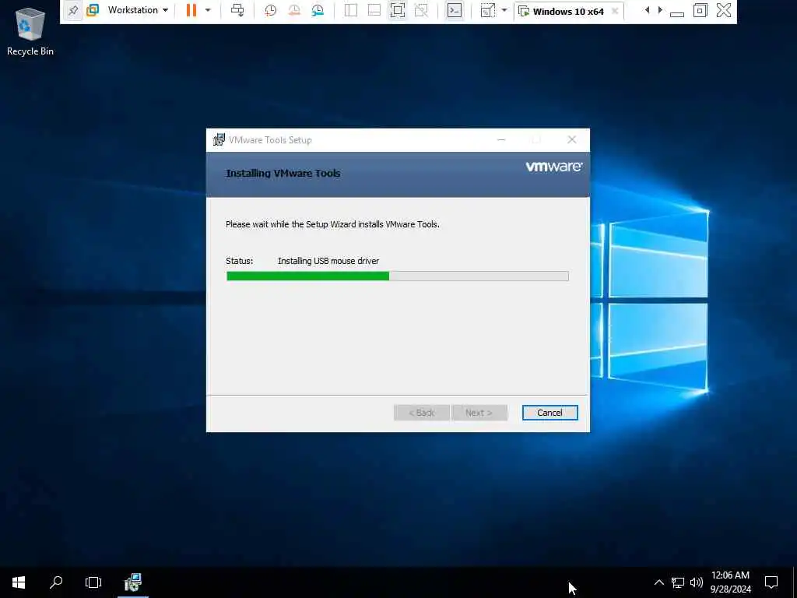Send Ctrl+Alt+Del to the guest
The height and width of the screenshot is (598, 797).
237,10
